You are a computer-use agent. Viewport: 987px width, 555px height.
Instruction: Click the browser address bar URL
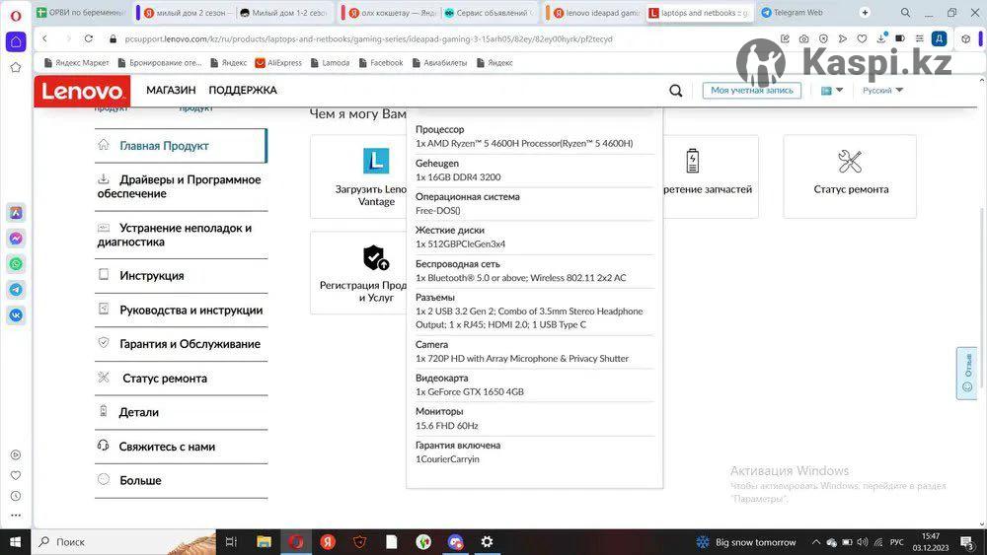click(368, 39)
